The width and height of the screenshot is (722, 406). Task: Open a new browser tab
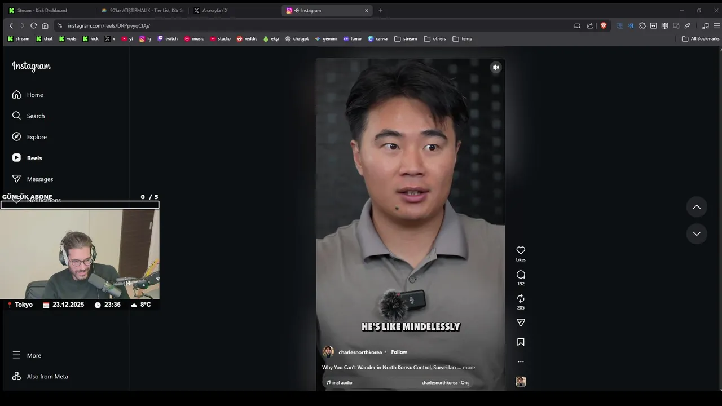380,10
